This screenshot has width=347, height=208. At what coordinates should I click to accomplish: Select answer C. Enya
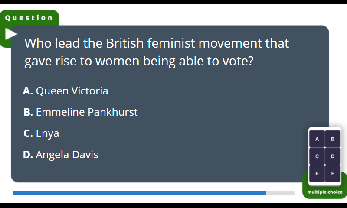41,133
